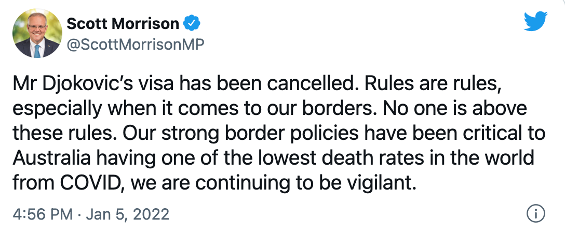The height and width of the screenshot is (232, 565).
Task: Click the 4:56 PM timestamp
Action: [x=43, y=214]
